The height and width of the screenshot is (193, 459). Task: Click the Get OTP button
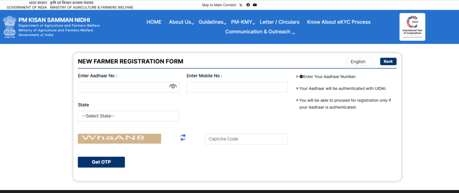(x=101, y=162)
